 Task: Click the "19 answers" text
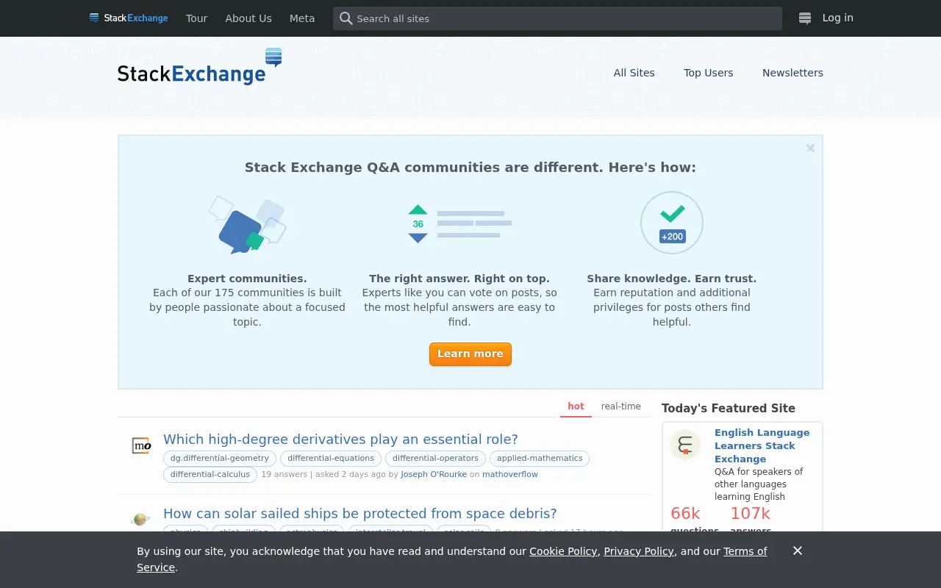(x=284, y=475)
